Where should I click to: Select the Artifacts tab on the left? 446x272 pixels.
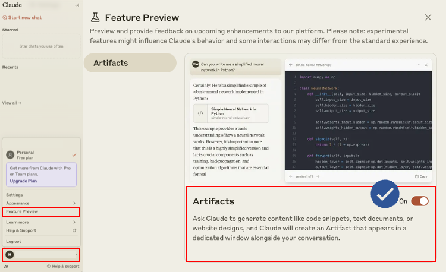(x=130, y=63)
